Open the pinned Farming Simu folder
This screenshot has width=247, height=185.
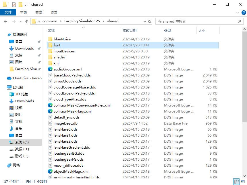[26, 69]
